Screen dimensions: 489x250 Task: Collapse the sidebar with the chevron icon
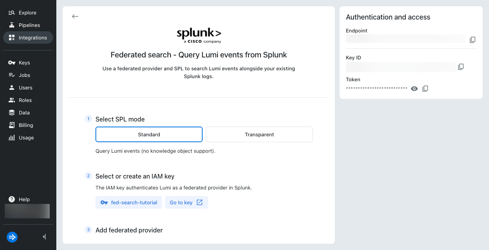click(x=44, y=237)
